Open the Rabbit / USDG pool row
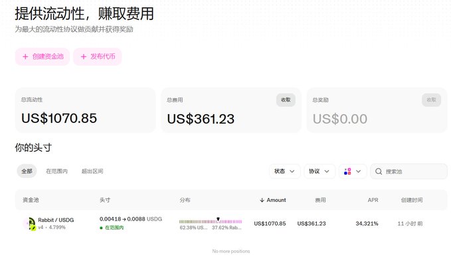This screenshot has height=263, width=451. pos(231,224)
